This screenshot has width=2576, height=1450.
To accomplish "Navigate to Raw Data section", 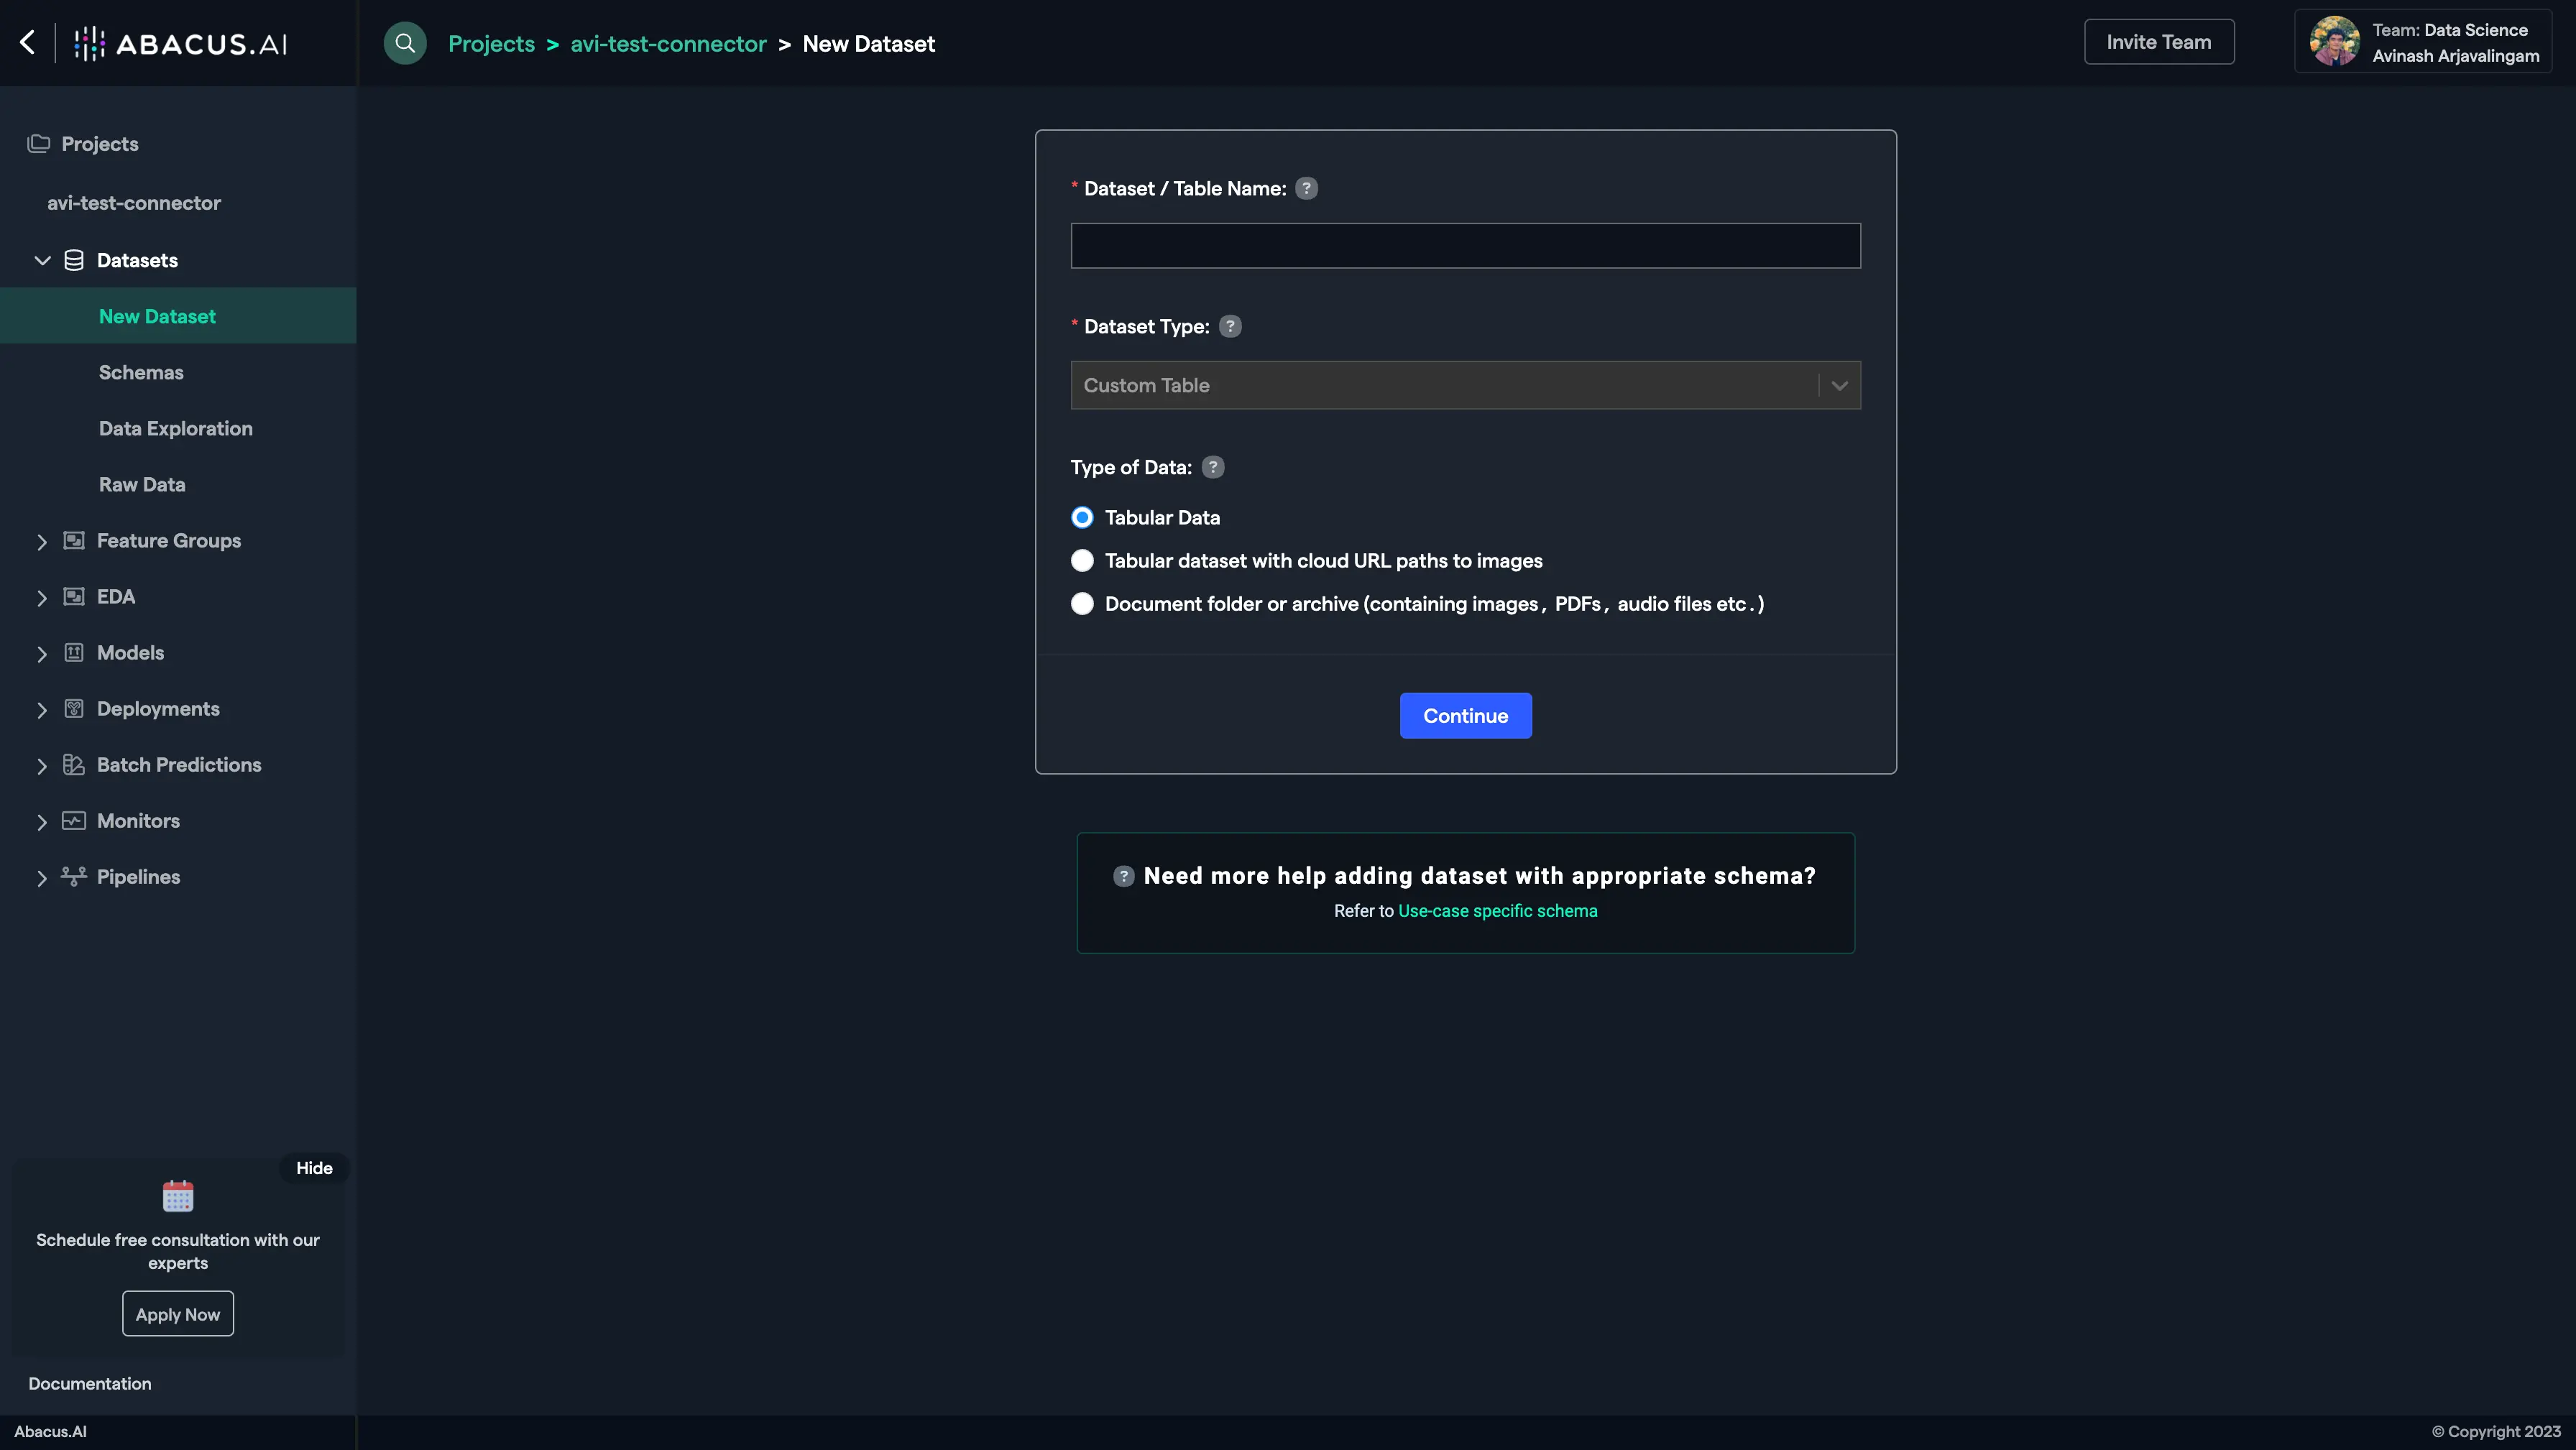I will [142, 484].
